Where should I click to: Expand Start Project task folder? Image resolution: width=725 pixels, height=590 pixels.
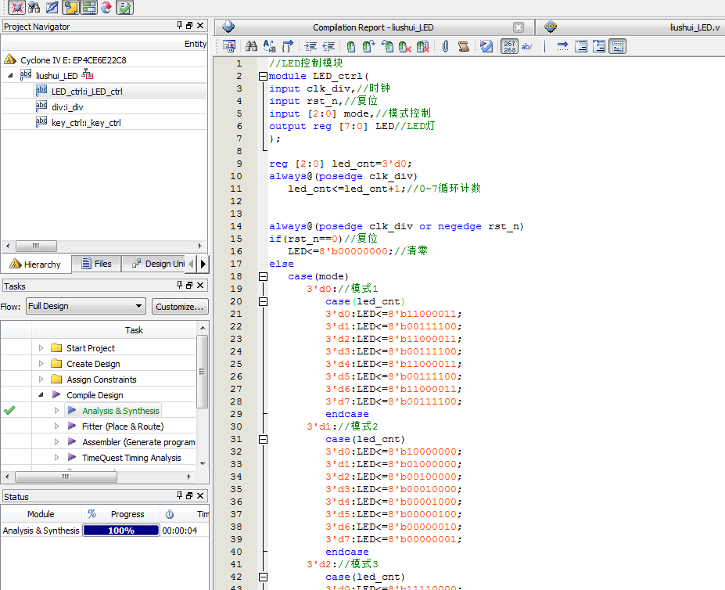click(41, 347)
